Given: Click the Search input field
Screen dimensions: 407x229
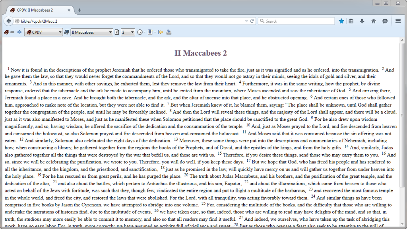Looking at the screenshot, I should click(x=299, y=21).
